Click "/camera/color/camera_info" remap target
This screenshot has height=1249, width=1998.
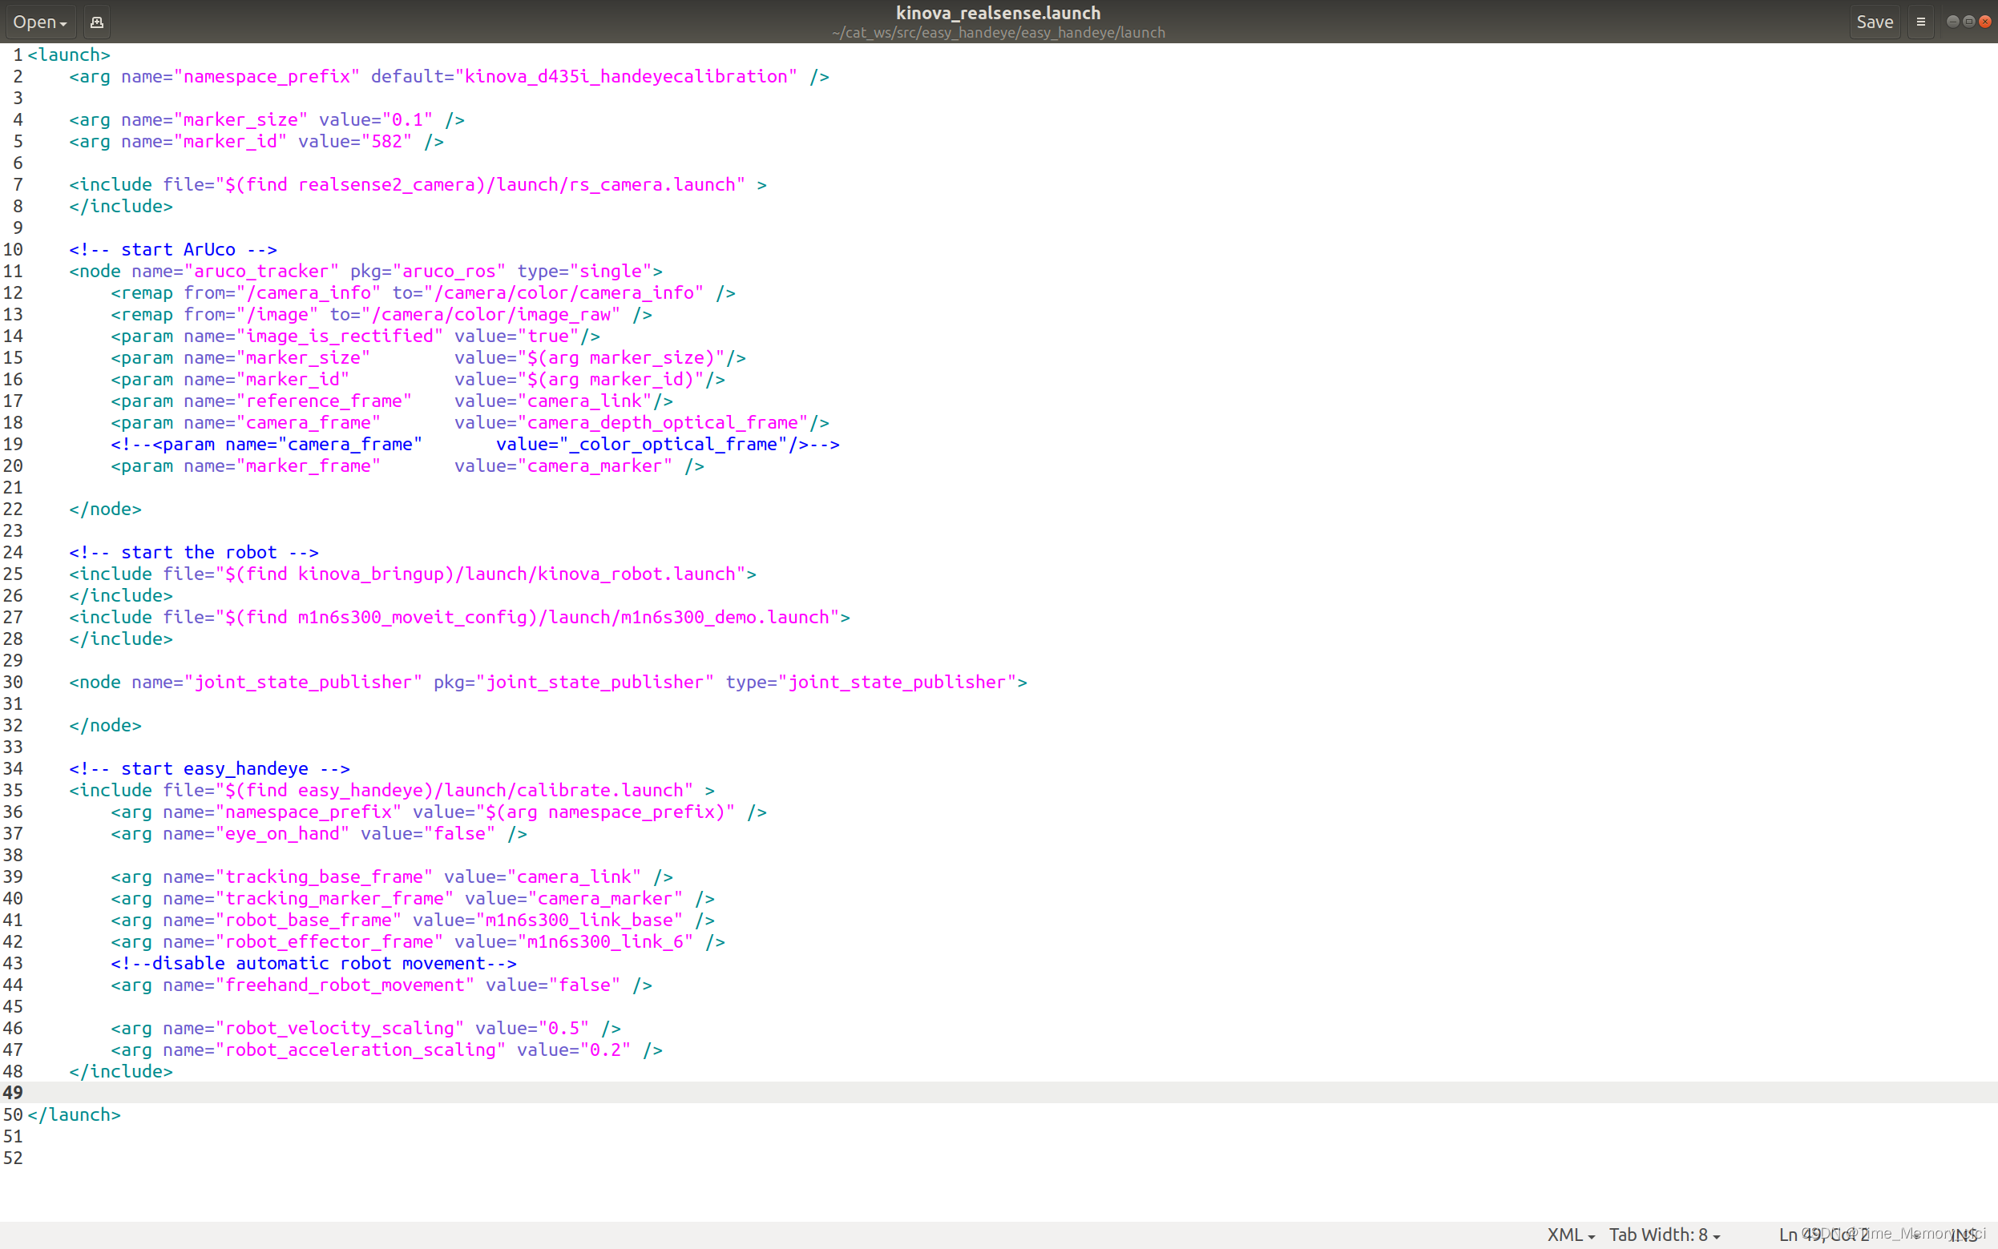(563, 292)
